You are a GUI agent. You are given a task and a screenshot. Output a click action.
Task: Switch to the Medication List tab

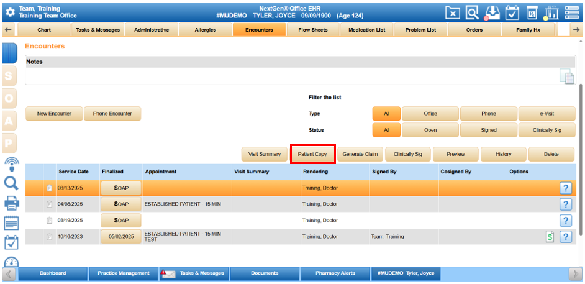pos(366,30)
